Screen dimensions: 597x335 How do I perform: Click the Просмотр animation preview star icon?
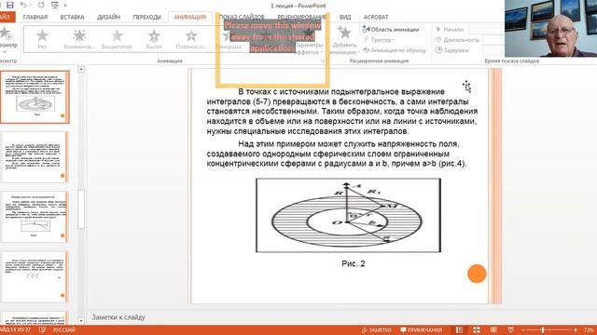click(6, 33)
